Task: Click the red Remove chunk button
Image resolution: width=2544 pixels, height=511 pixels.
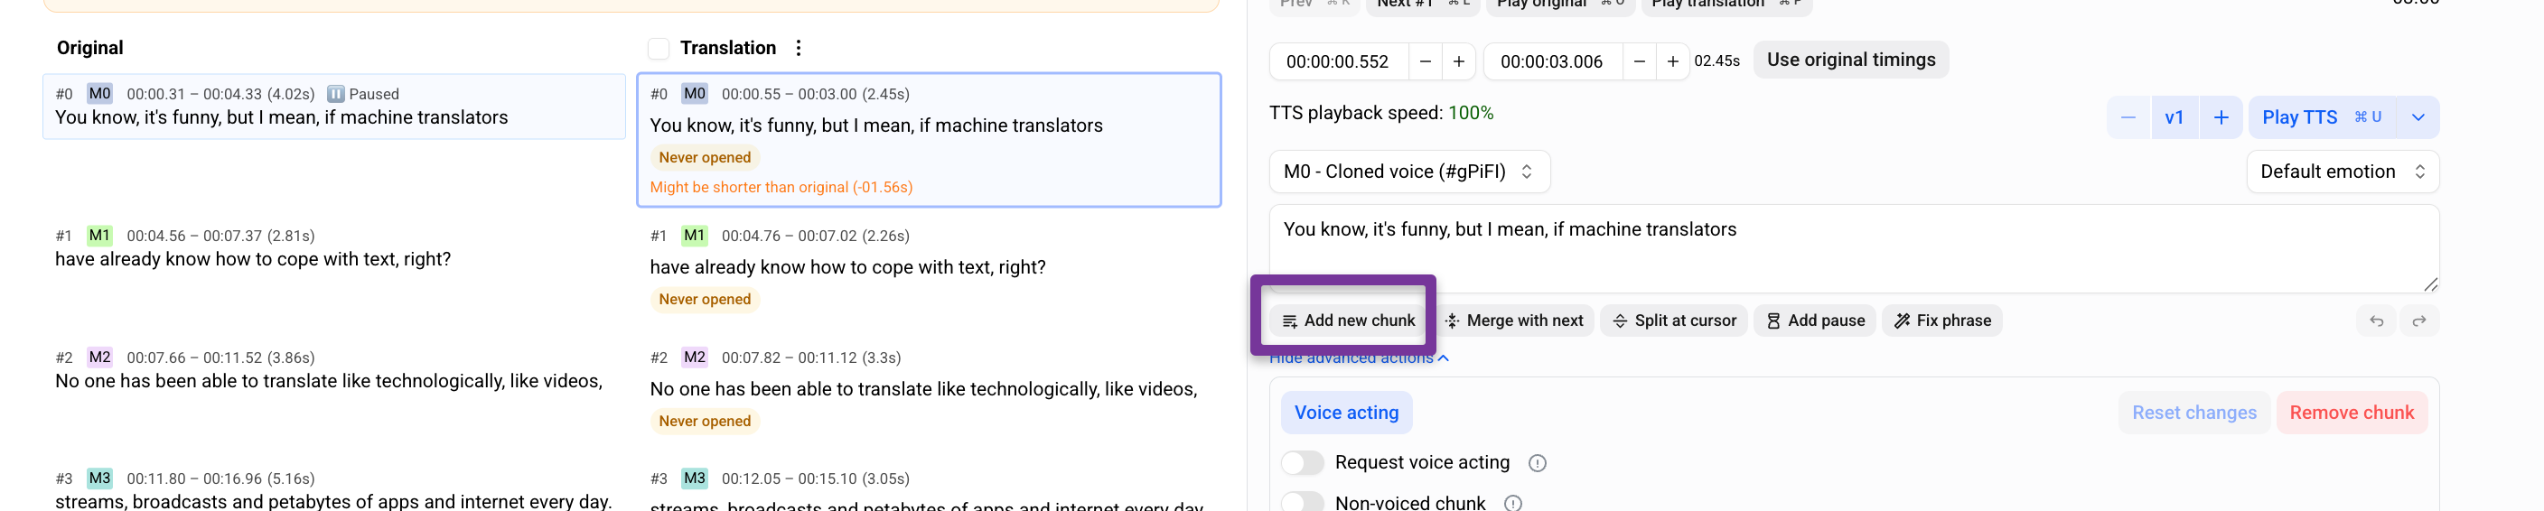Action: click(x=2352, y=413)
